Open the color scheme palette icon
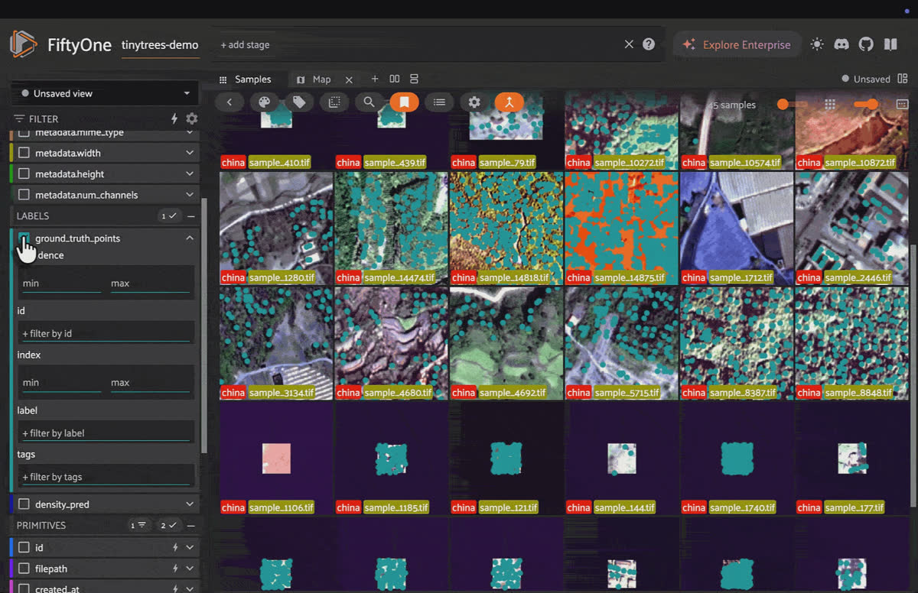The height and width of the screenshot is (593, 918). (x=264, y=102)
